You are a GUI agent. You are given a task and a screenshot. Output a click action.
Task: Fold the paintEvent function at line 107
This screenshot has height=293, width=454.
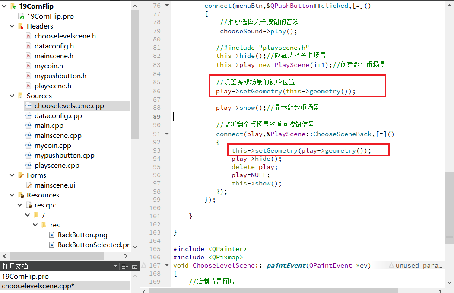point(167,265)
